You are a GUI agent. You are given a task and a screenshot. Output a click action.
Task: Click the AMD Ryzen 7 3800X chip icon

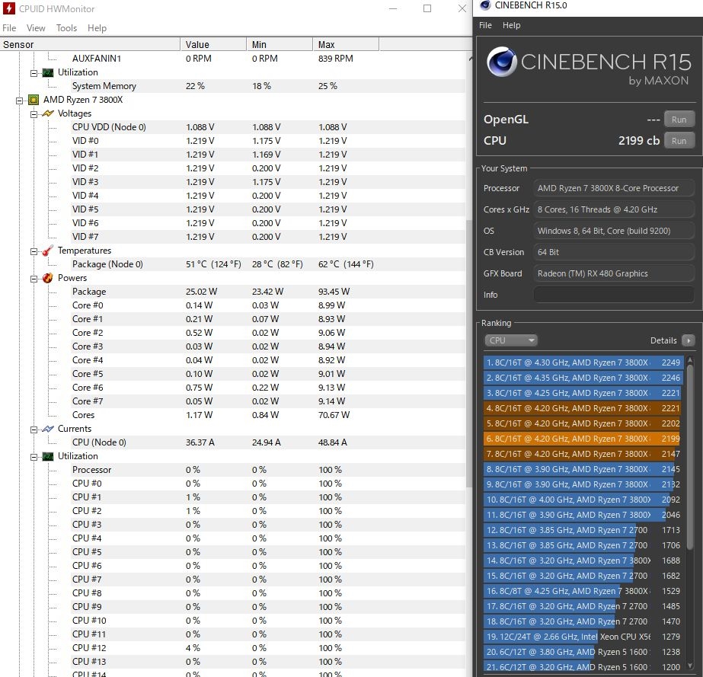point(34,100)
